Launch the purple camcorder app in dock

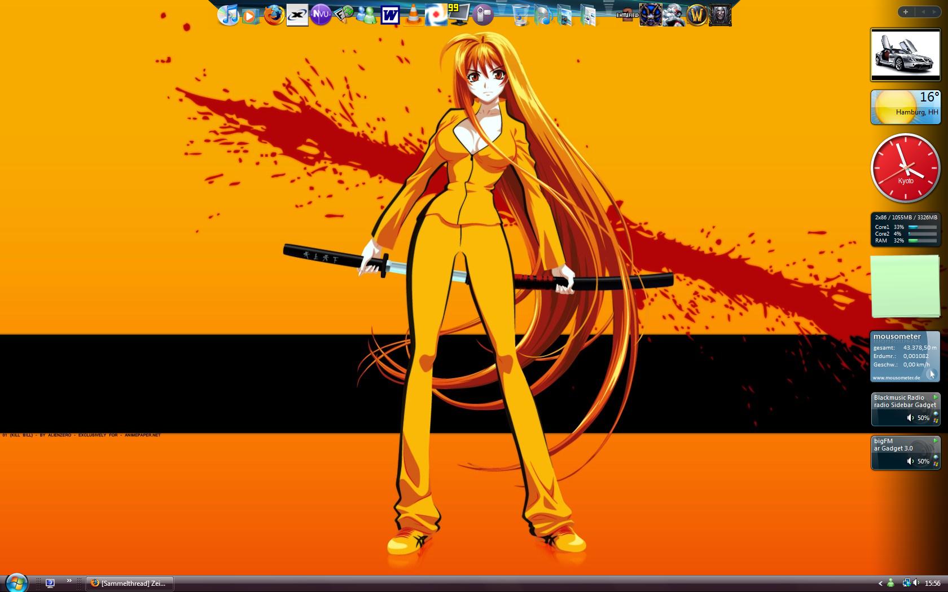pos(482,15)
